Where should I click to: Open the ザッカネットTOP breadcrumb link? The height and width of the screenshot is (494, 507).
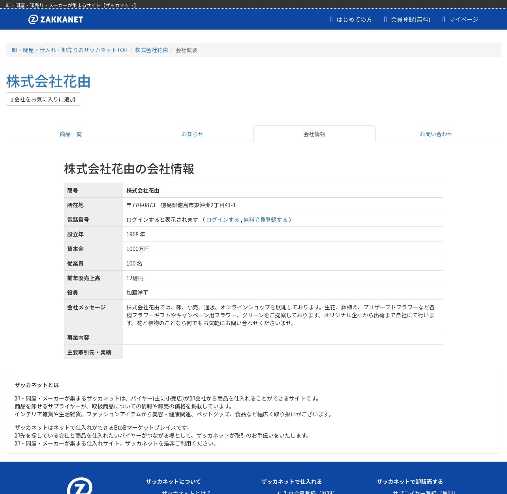(69, 50)
